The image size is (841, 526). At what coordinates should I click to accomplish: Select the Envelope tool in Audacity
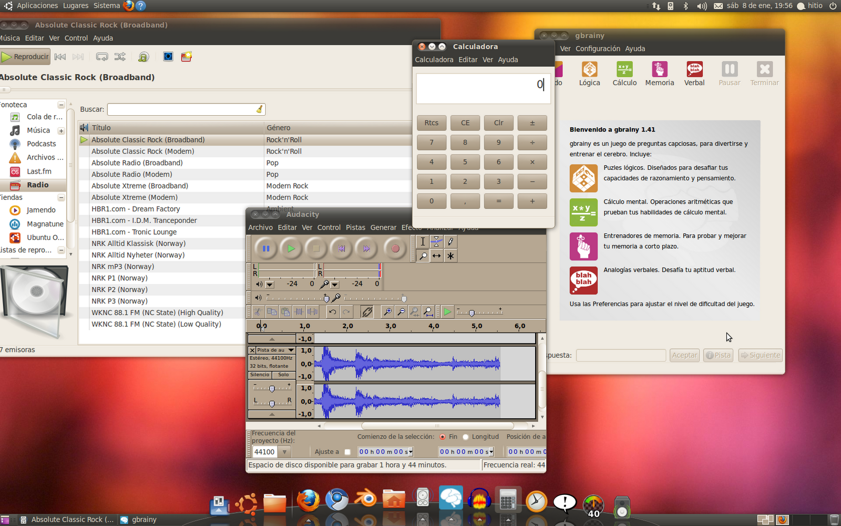click(x=436, y=241)
